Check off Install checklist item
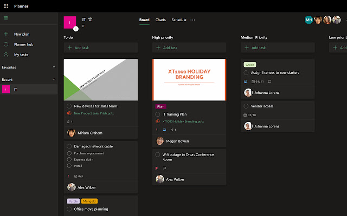Viewport: 347px width, 216px height. point(69,166)
